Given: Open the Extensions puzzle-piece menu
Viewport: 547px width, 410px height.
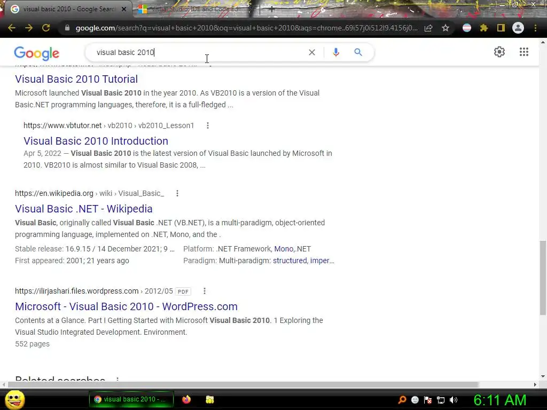Looking at the screenshot, I should click(x=484, y=28).
